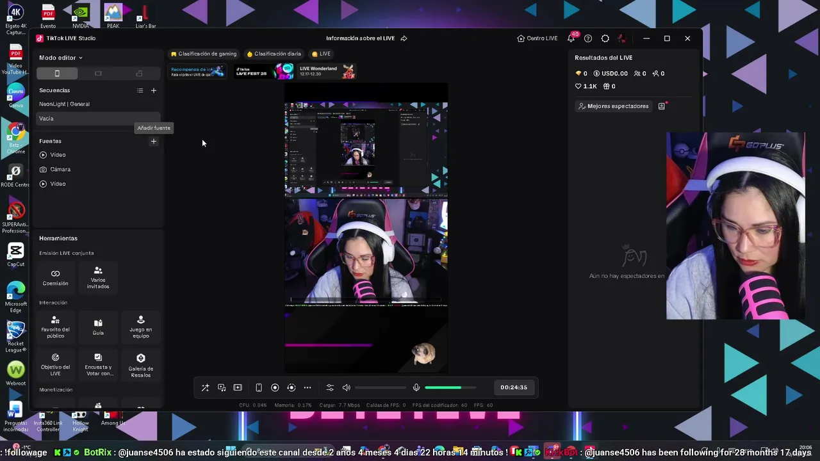
Task: Open the Juego en equipo tool
Action: click(141, 327)
